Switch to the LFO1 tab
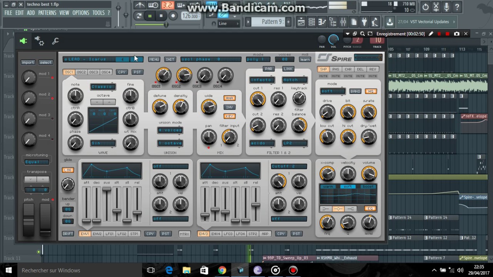Viewport: 493px width, 277px height. 110,234
